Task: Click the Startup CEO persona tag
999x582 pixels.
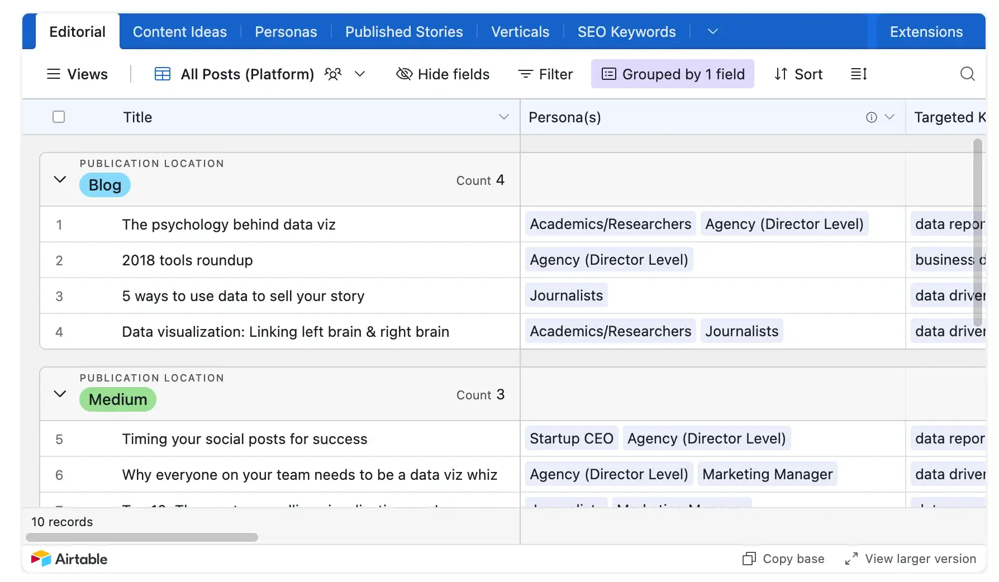Action: pyautogui.click(x=572, y=438)
